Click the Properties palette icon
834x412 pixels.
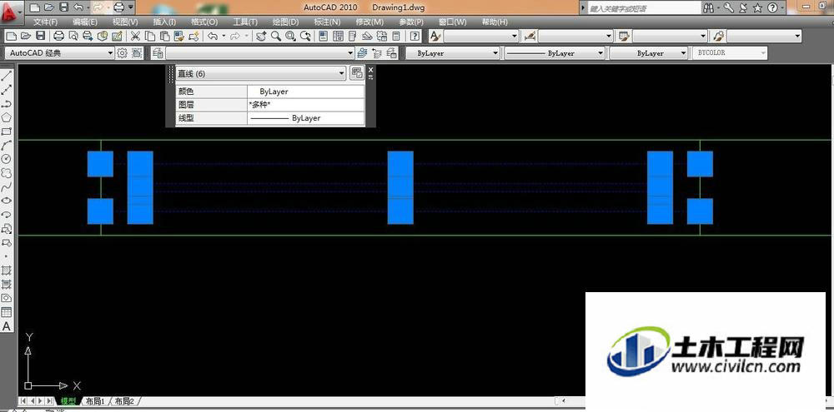(x=323, y=36)
